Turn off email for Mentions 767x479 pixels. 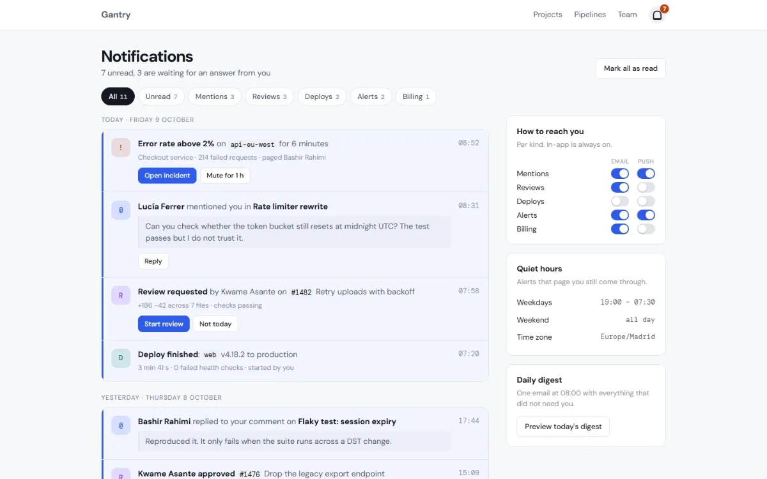[620, 174]
